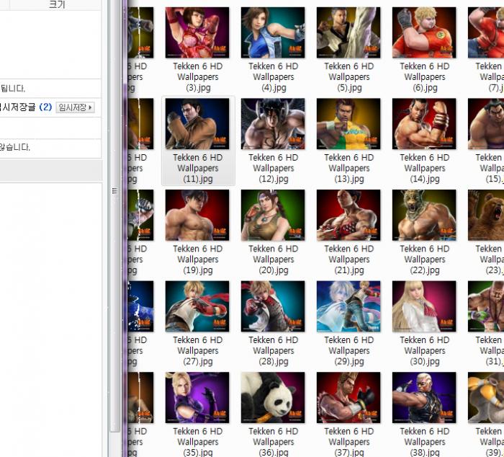The image size is (504, 457).
Task: Click the pane splitter grip handle
Action: coord(114,192)
